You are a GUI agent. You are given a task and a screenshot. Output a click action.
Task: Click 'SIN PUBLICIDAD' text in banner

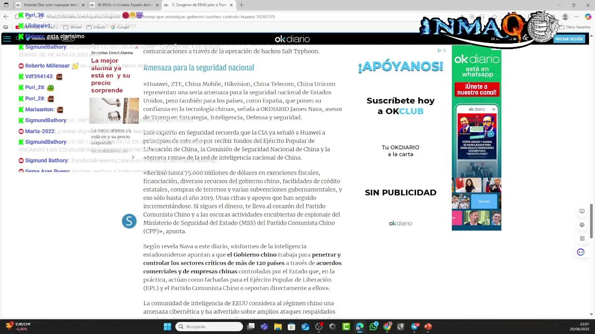point(400,193)
